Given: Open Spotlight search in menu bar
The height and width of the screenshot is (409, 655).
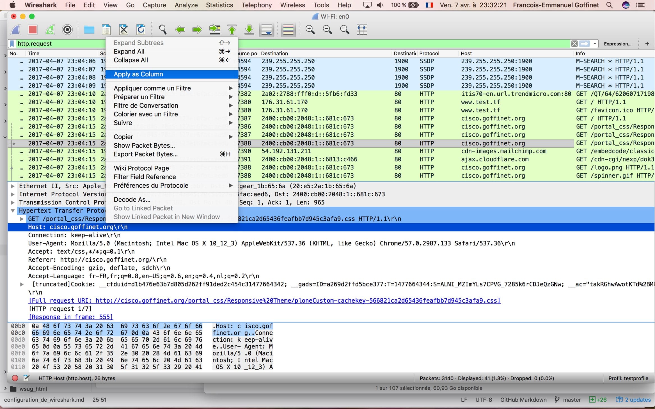Looking at the screenshot, I should [609, 5].
